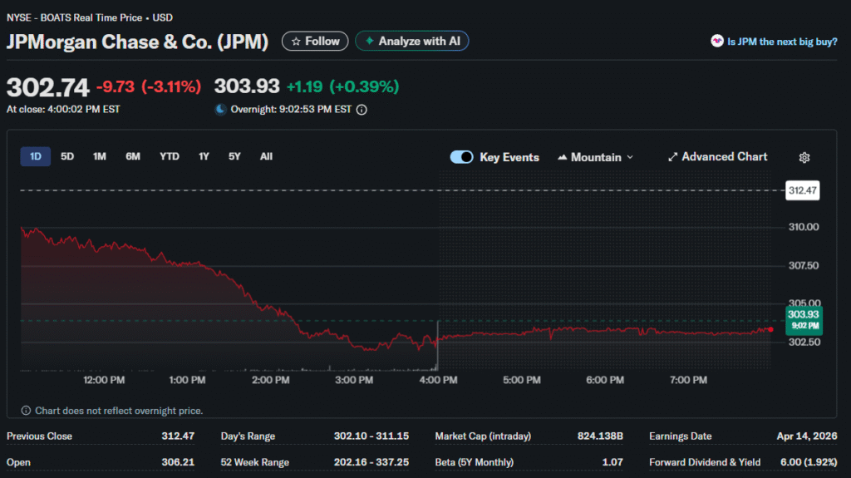Click the red current price marker dot

(x=770, y=330)
